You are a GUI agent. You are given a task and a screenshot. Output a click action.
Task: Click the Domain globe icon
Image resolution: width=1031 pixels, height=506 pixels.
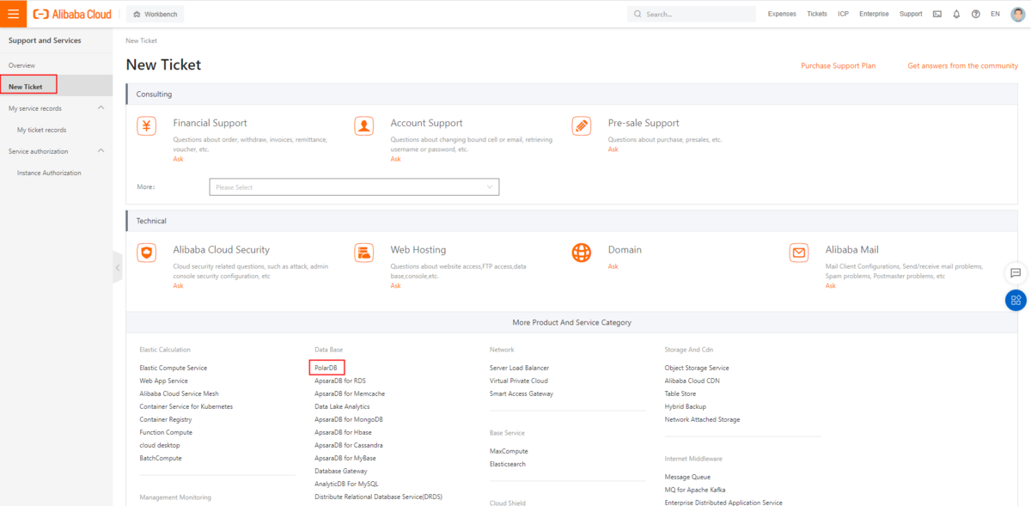click(582, 253)
